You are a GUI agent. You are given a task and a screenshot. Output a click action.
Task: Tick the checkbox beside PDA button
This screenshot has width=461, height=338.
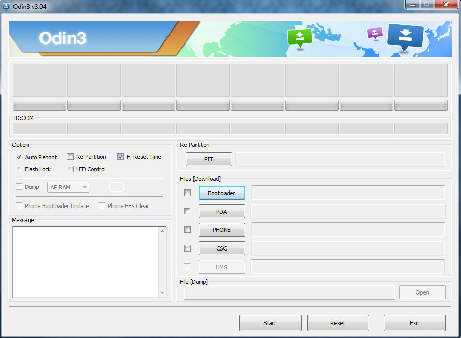pyautogui.click(x=187, y=211)
